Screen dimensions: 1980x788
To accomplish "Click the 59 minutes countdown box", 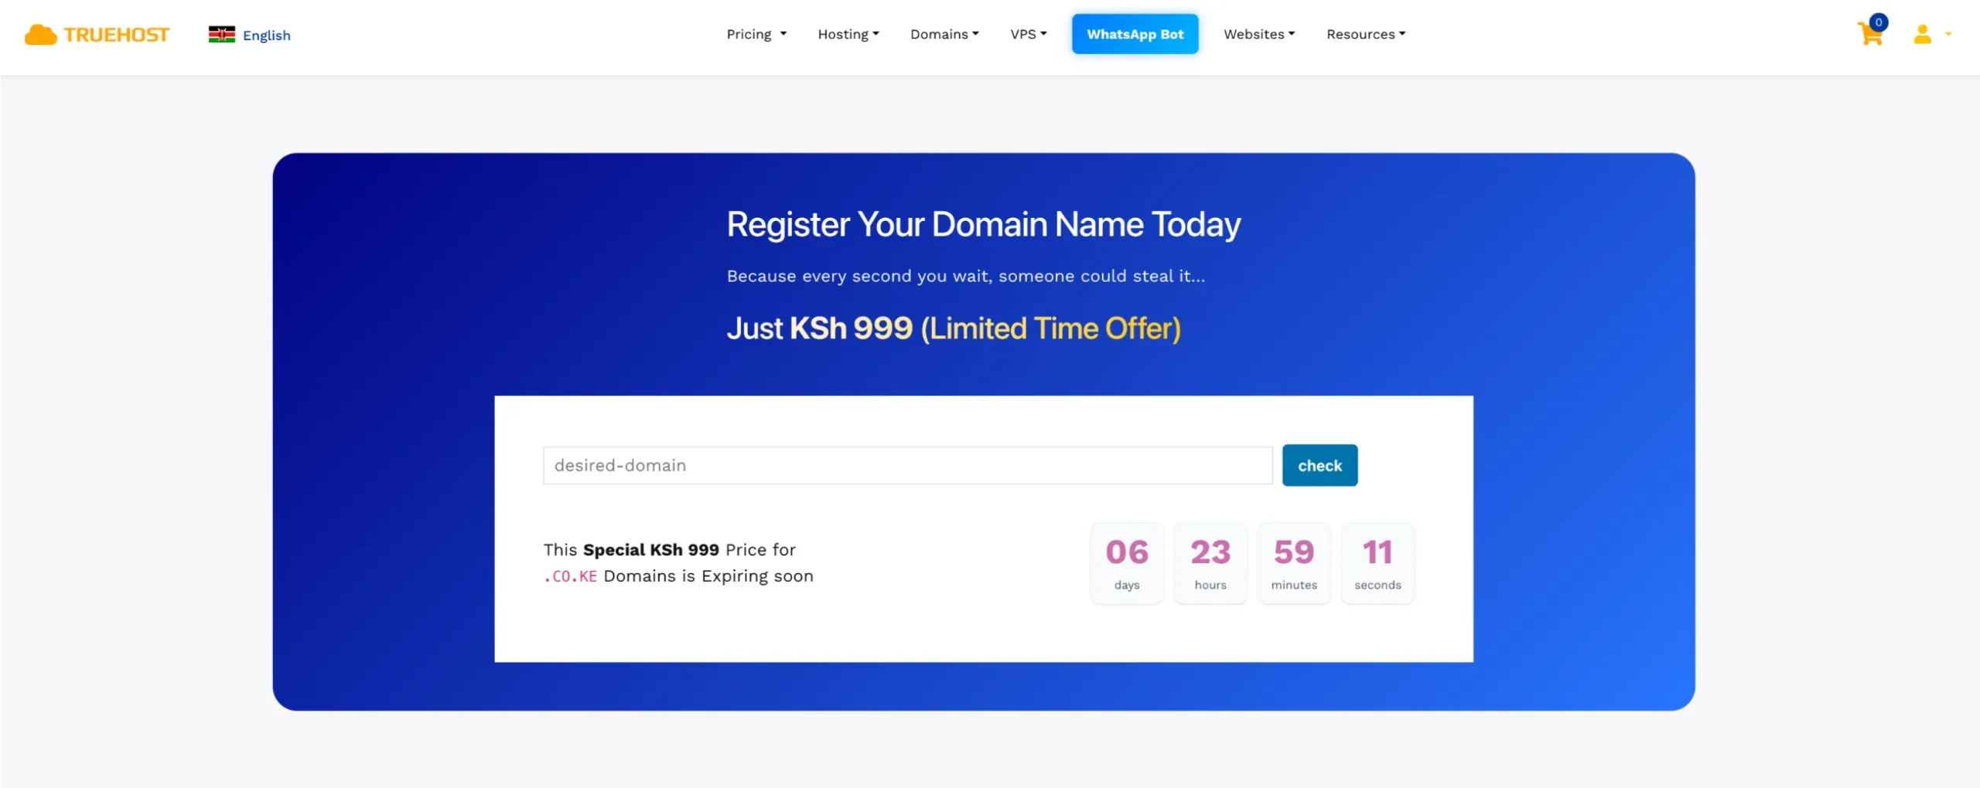I will [x=1294, y=562].
